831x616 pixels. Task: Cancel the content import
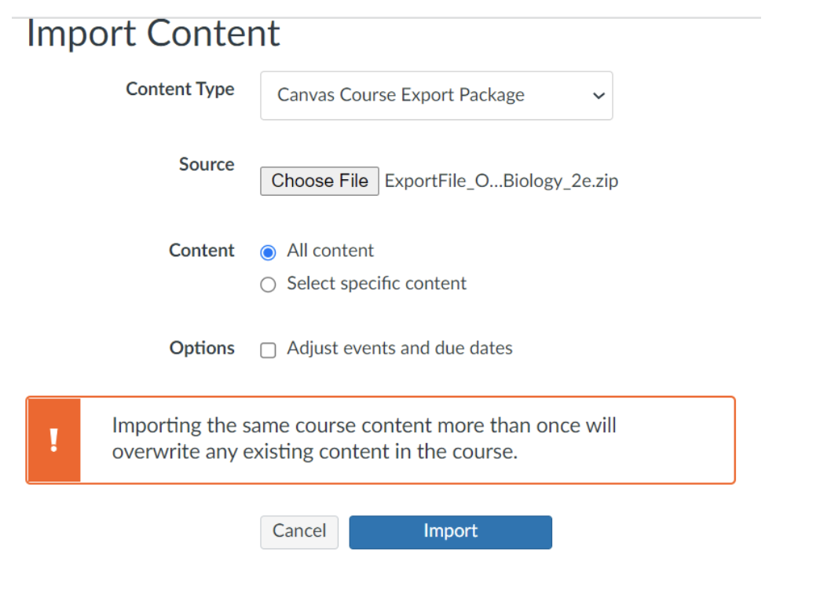point(298,532)
